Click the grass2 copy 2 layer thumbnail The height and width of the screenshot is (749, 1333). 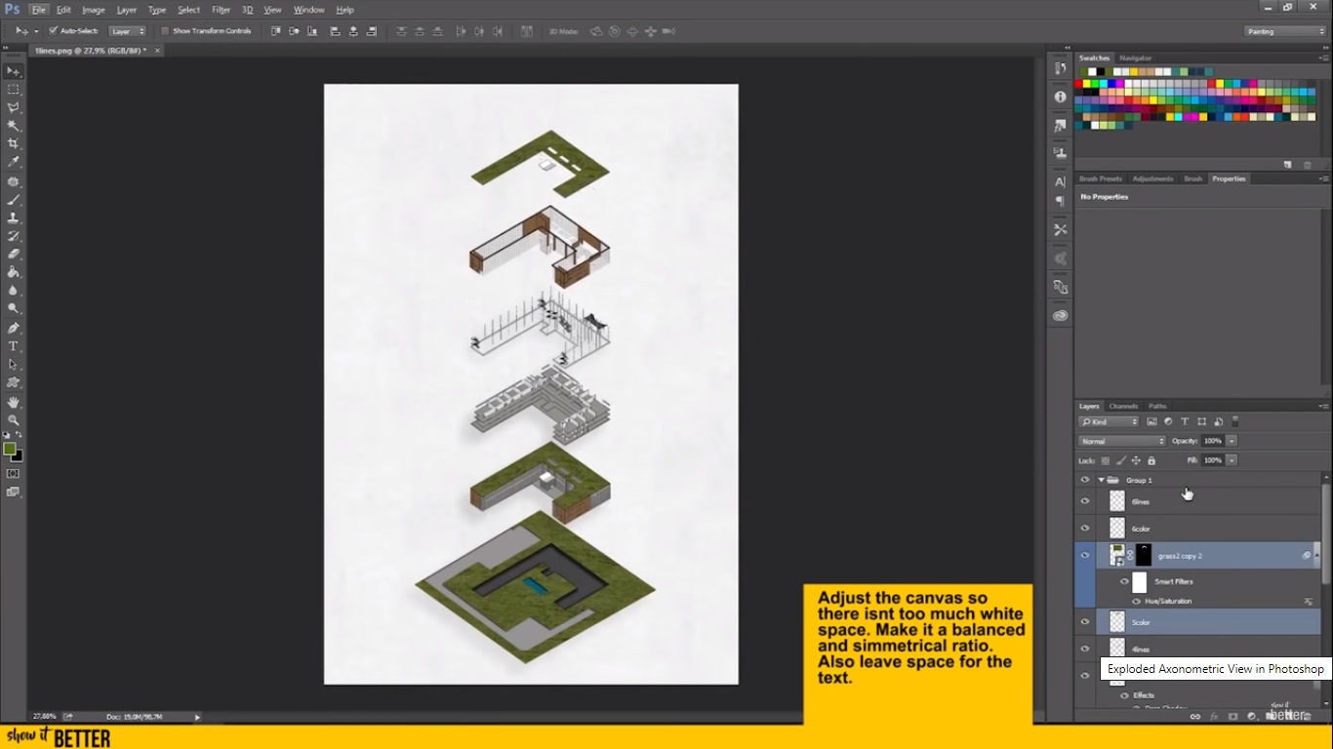[x=1116, y=555]
